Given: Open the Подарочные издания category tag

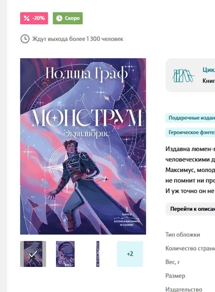Looking at the screenshot, I should point(190,118).
